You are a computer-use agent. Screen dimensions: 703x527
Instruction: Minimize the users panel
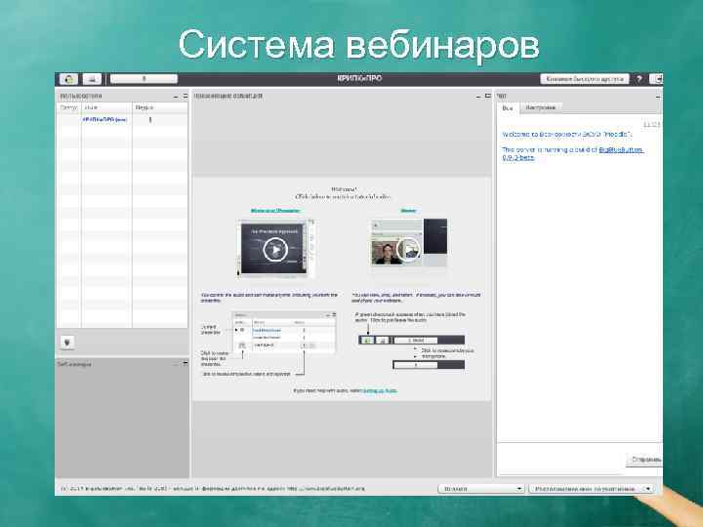click(x=176, y=97)
